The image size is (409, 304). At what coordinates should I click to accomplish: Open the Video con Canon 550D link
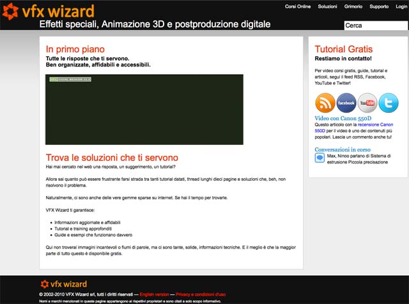click(x=343, y=118)
